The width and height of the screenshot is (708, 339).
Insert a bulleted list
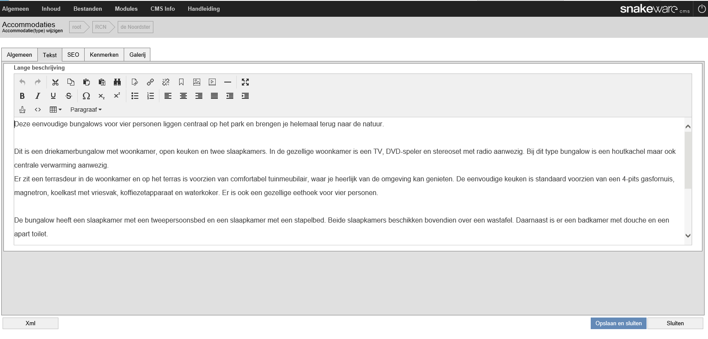pyautogui.click(x=135, y=96)
